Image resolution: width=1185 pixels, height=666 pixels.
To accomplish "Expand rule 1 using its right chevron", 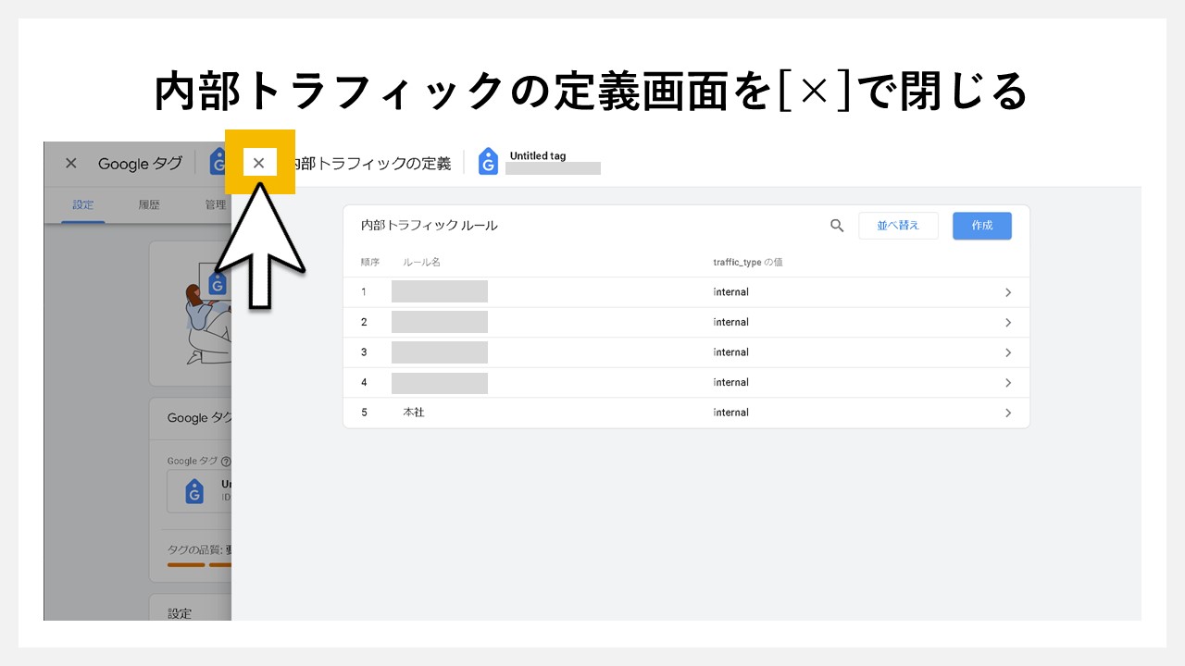I will [x=1008, y=291].
